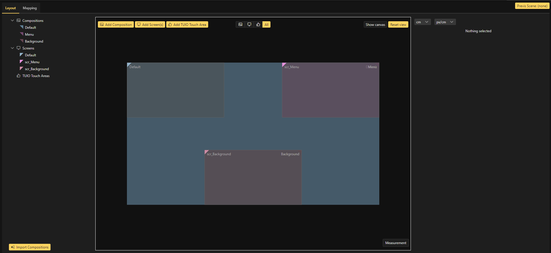Click Import Compositions button
Image resolution: width=551 pixels, height=253 pixels.
30,247
